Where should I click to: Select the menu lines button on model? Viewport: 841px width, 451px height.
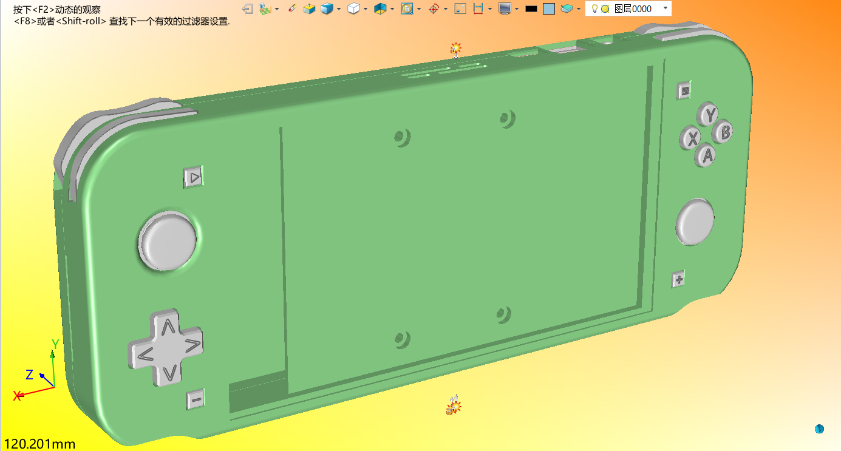685,90
